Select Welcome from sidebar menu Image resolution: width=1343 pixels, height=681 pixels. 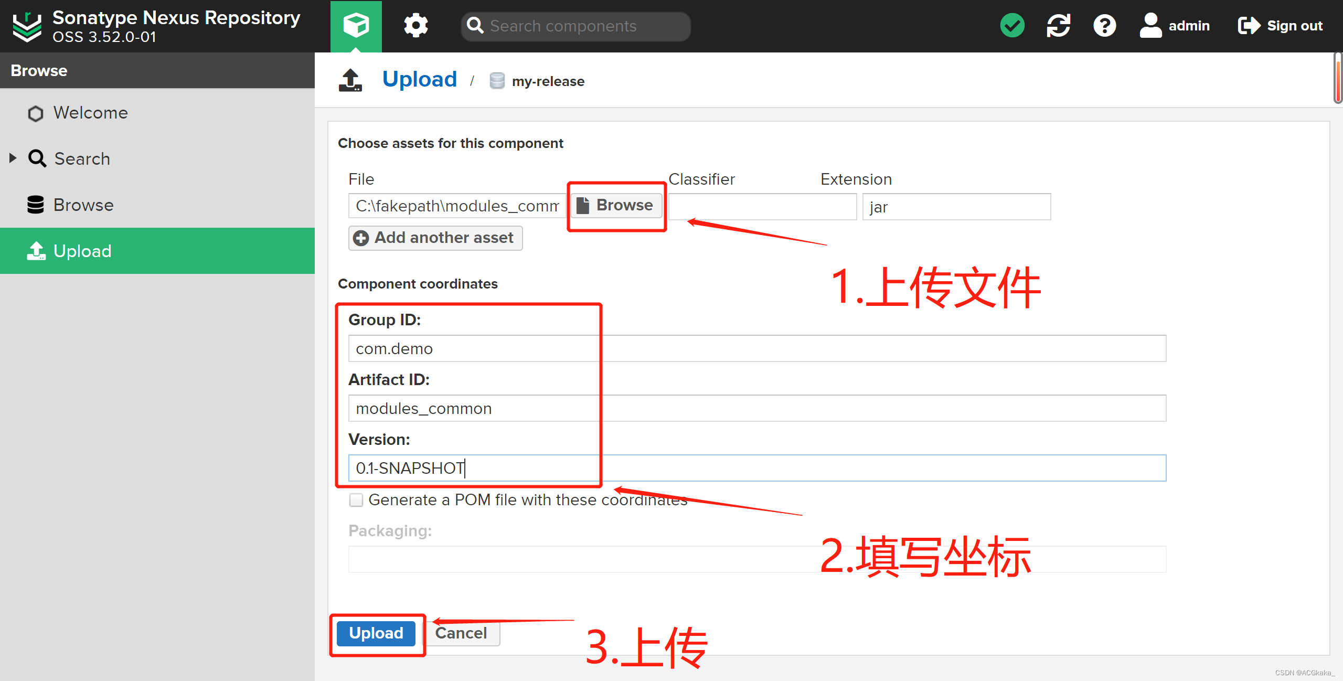coord(90,113)
